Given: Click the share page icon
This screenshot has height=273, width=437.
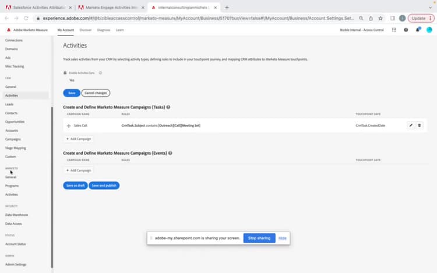Looking at the screenshot, I should click(x=371, y=18).
